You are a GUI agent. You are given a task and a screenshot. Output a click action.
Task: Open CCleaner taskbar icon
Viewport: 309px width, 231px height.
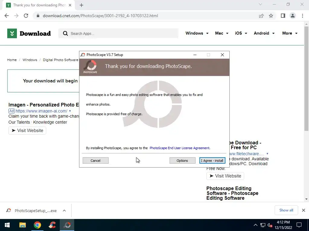point(52,225)
